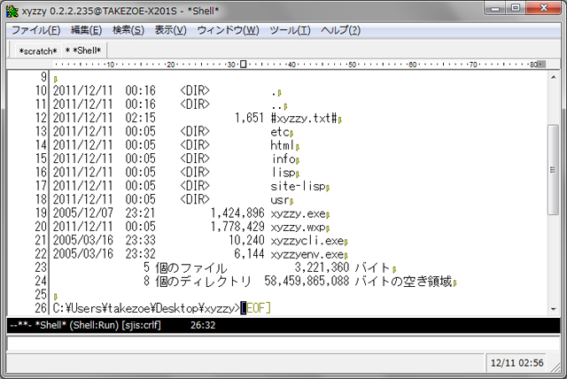The image size is (567, 379).
Task: Select the *Shell* buffer tab
Action: (x=83, y=50)
